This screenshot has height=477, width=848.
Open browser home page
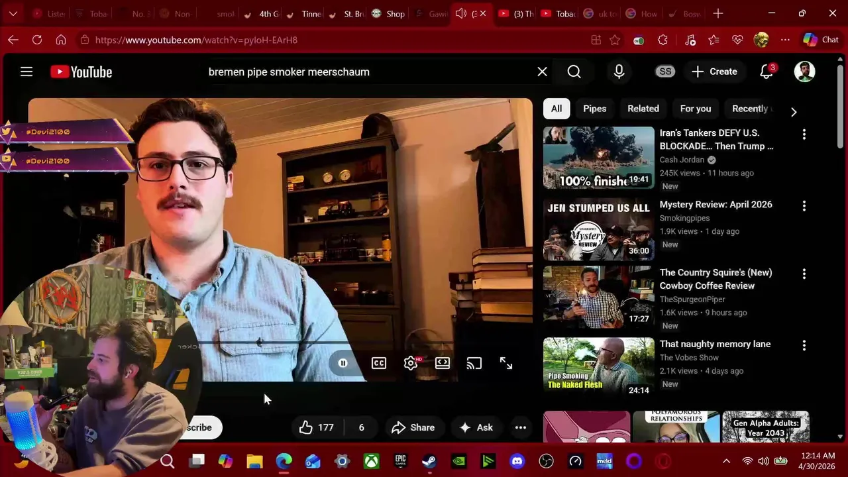61,40
